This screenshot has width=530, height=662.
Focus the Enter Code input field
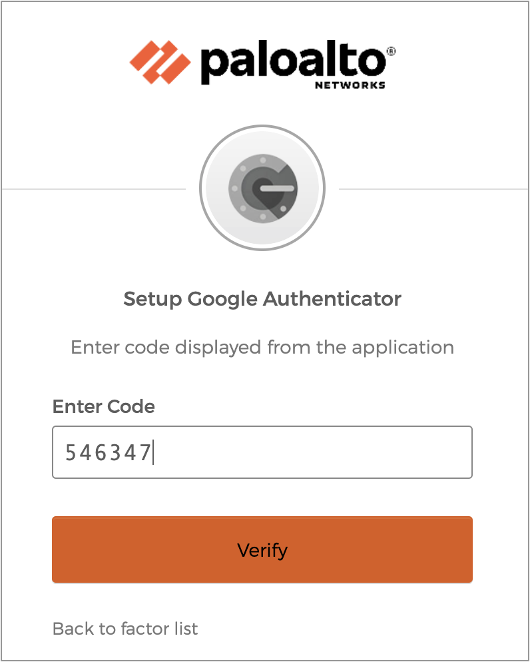[x=262, y=452]
